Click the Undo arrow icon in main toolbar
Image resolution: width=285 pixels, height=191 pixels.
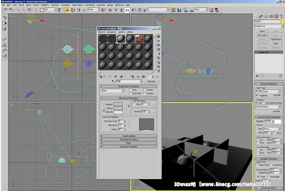(x=5, y=10)
